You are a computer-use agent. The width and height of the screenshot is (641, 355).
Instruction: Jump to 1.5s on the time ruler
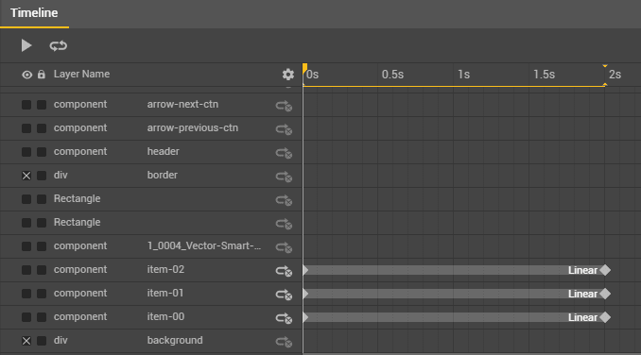544,75
